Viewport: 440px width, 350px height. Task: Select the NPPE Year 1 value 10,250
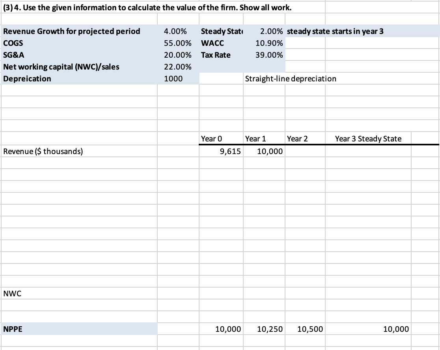(x=264, y=329)
